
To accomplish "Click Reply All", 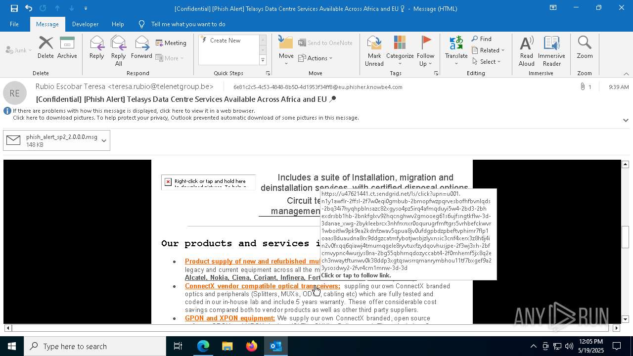I will point(118,50).
